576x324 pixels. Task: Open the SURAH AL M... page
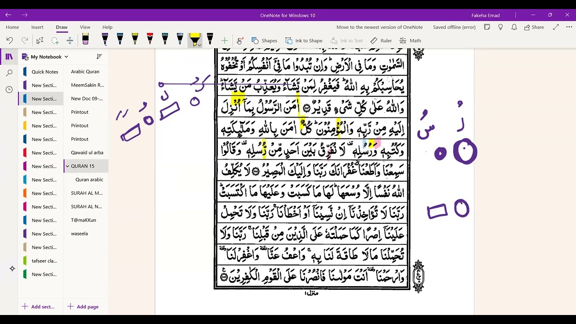pyautogui.click(x=86, y=193)
